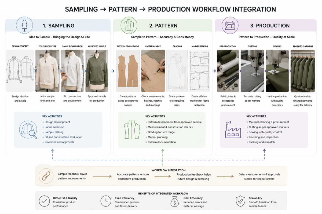Open the Finished Garment rack photo

pyautogui.click(x=303, y=71)
